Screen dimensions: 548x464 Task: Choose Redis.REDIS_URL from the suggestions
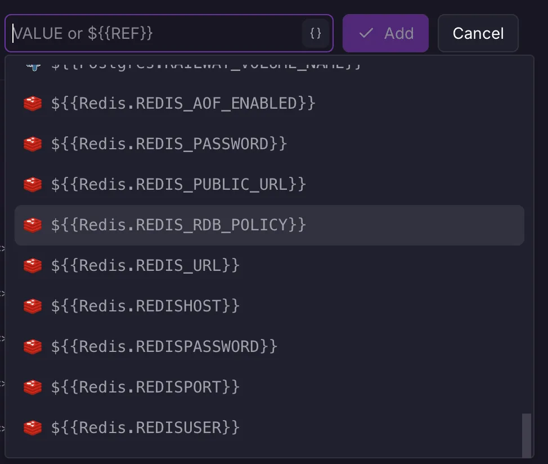(x=145, y=266)
